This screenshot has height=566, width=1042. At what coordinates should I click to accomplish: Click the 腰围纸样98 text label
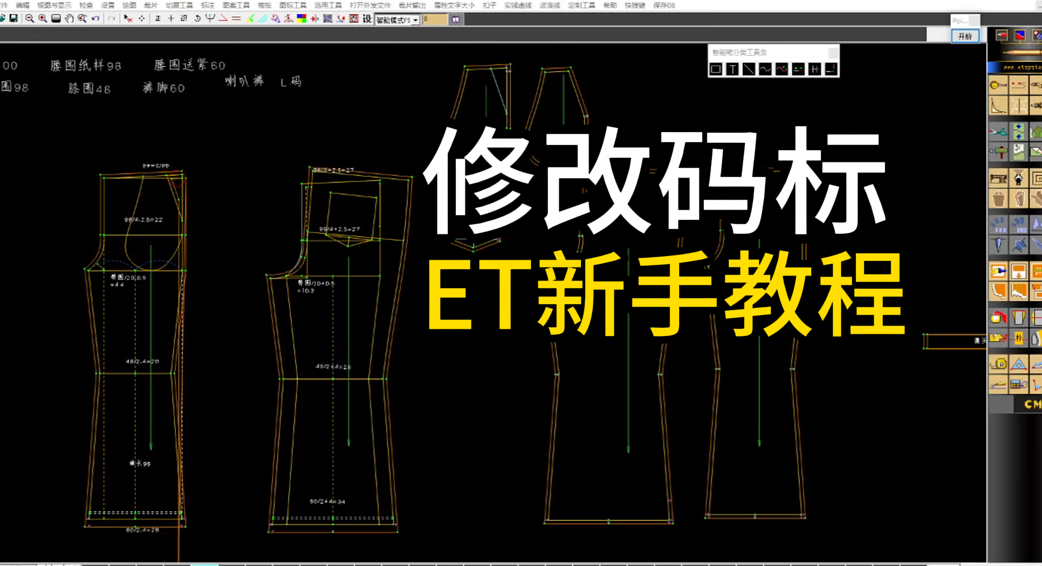coord(86,65)
